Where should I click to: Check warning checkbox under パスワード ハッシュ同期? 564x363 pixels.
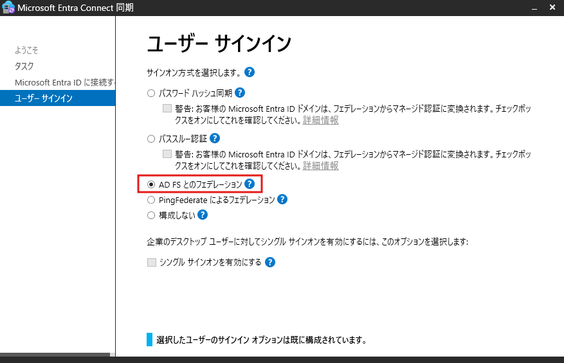pyautogui.click(x=167, y=109)
